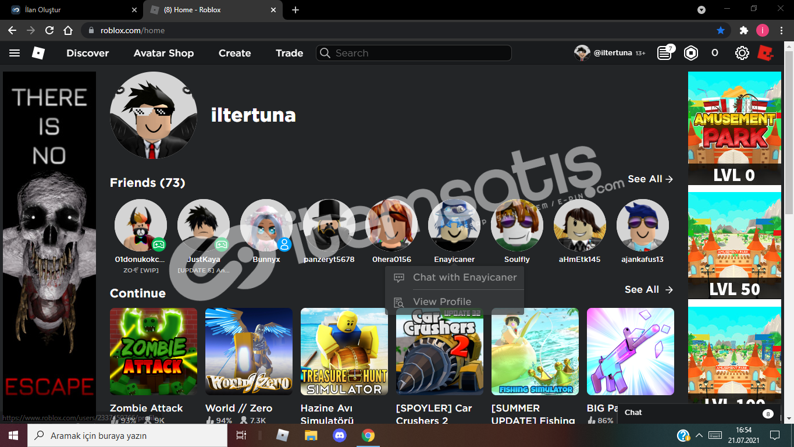Screen dimensions: 794x447
Task: Go back with the browser arrow
Action: pyautogui.click(x=12, y=30)
